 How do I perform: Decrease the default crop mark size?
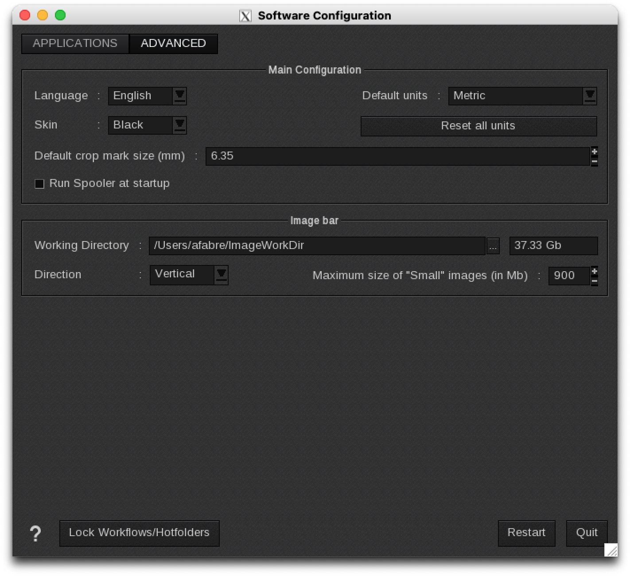click(x=594, y=161)
